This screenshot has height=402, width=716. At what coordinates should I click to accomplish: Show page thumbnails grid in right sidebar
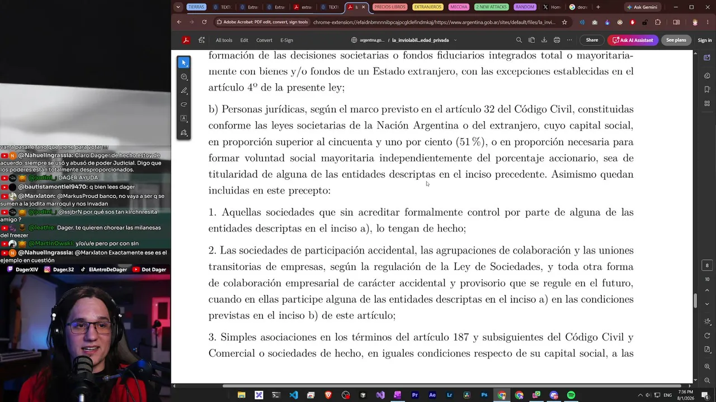707,104
